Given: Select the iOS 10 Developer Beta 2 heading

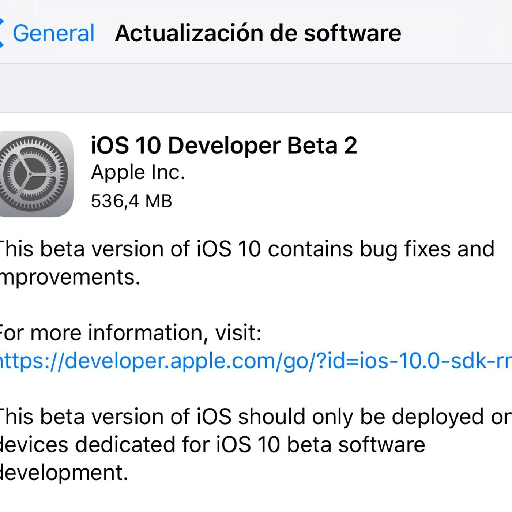Looking at the screenshot, I should pyautogui.click(x=223, y=145).
